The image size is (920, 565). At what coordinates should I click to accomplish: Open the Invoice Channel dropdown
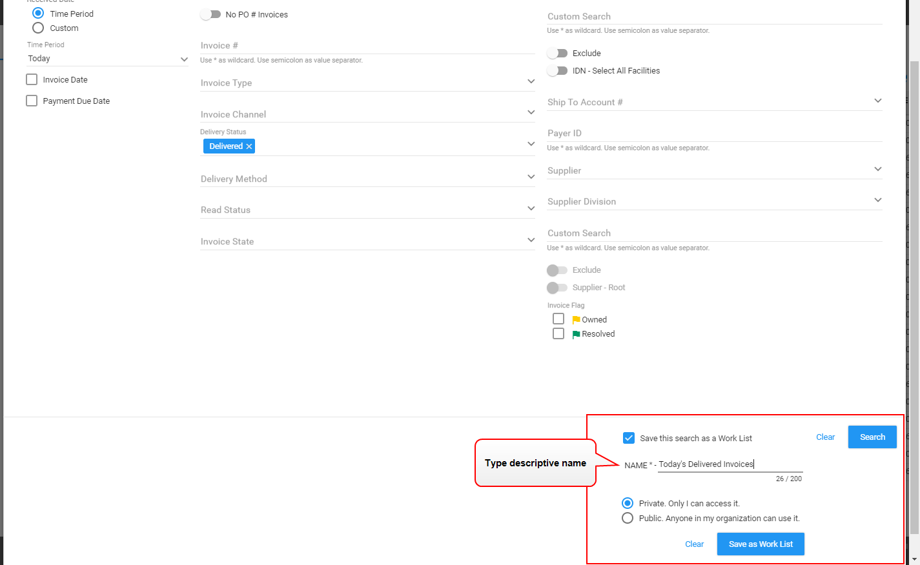[367, 114]
